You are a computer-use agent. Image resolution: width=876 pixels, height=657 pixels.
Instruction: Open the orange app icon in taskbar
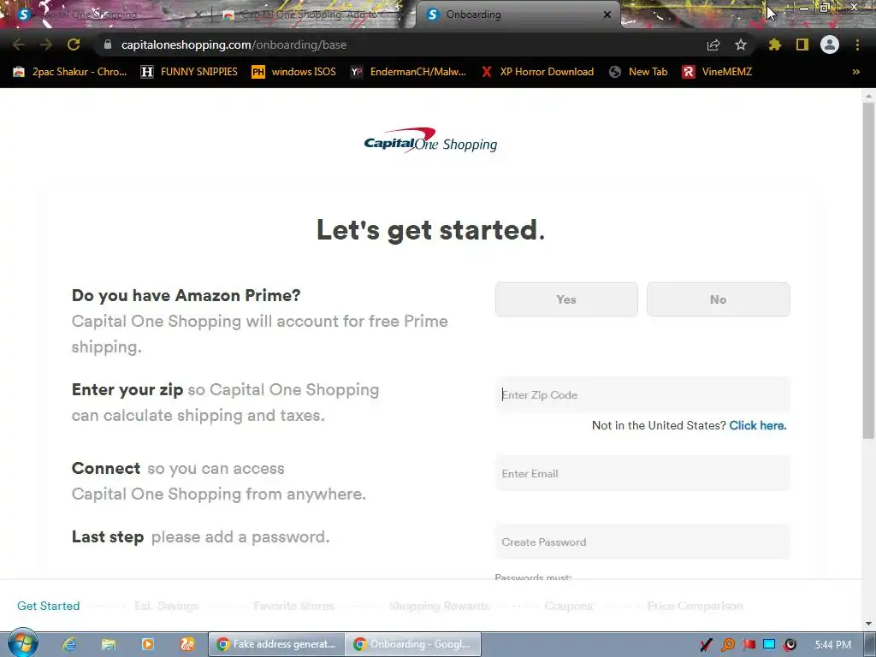[187, 644]
